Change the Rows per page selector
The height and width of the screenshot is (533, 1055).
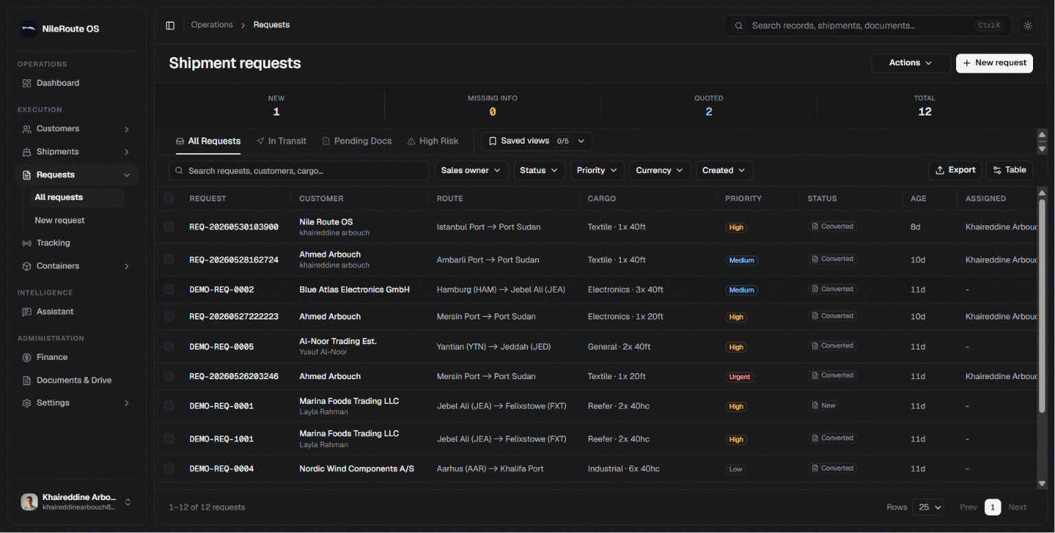point(928,508)
